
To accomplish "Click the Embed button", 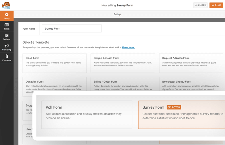I will pyautogui.click(x=201, y=6).
